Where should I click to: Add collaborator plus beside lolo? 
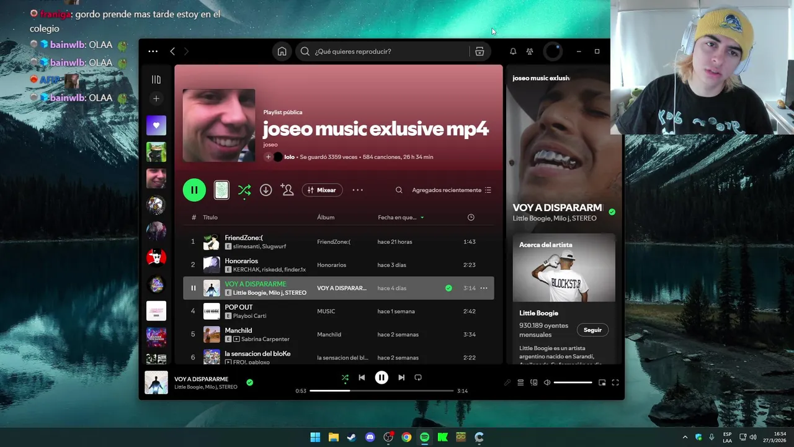tap(268, 157)
